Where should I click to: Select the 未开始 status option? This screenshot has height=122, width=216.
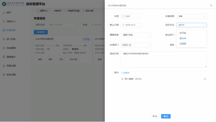coord(191,33)
